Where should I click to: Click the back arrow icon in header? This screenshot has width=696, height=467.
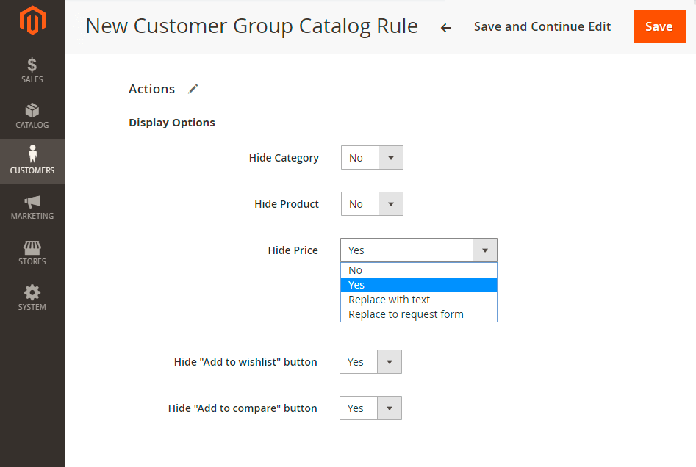coord(445,28)
